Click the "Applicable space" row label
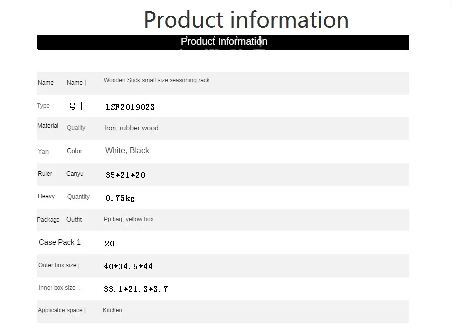Viewport: 457px width, 336px height. coord(61,310)
